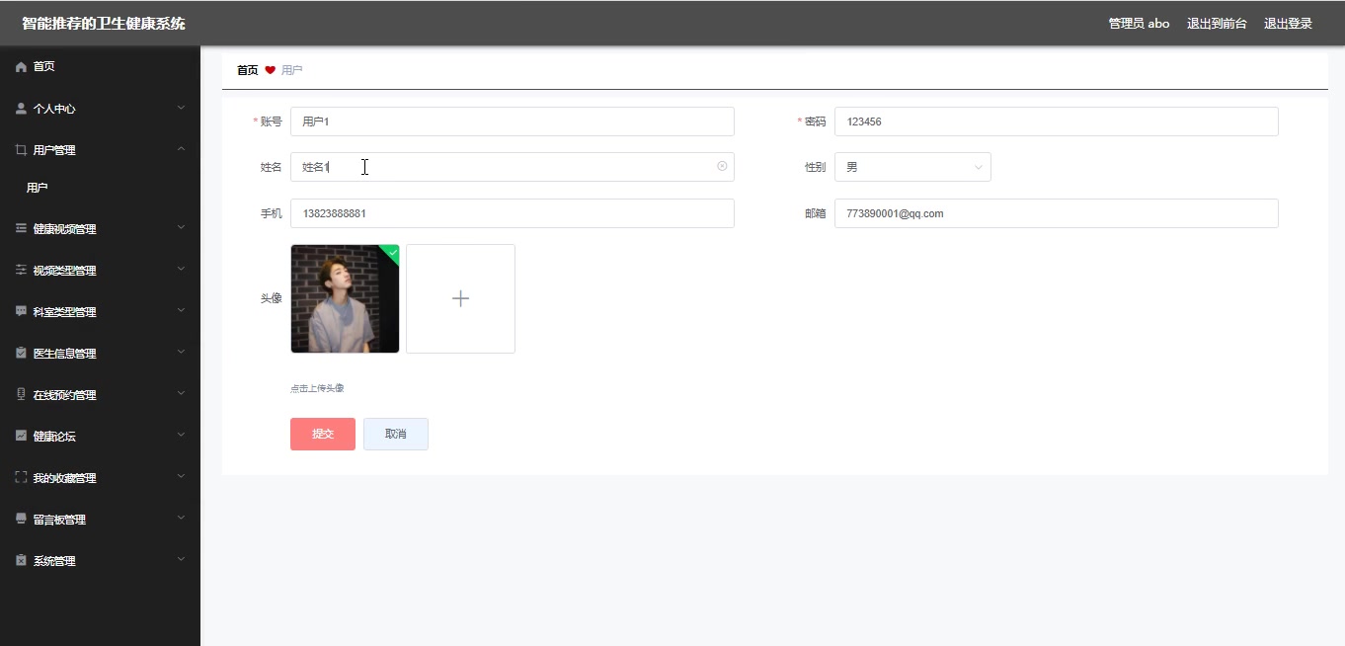The image size is (1345, 646).
Task: Expand the 医生信息管理 arrow
Action: pyautogui.click(x=181, y=351)
